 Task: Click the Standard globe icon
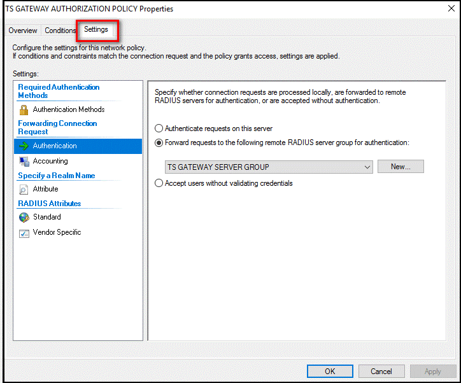[24, 218]
